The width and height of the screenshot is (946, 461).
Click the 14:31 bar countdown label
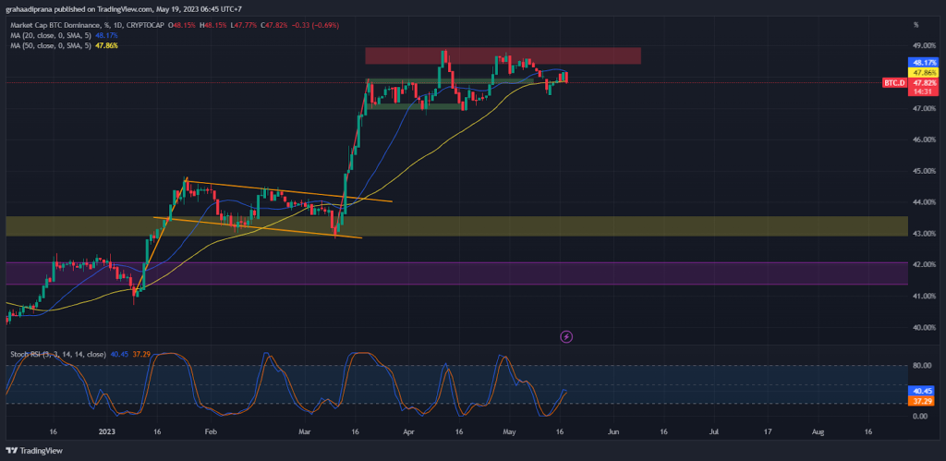point(924,91)
